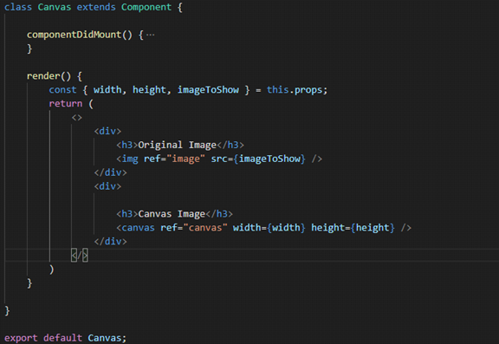This screenshot has width=499, height=344.
Task: Click the {height} value in the canvas tag
Action: [373, 228]
